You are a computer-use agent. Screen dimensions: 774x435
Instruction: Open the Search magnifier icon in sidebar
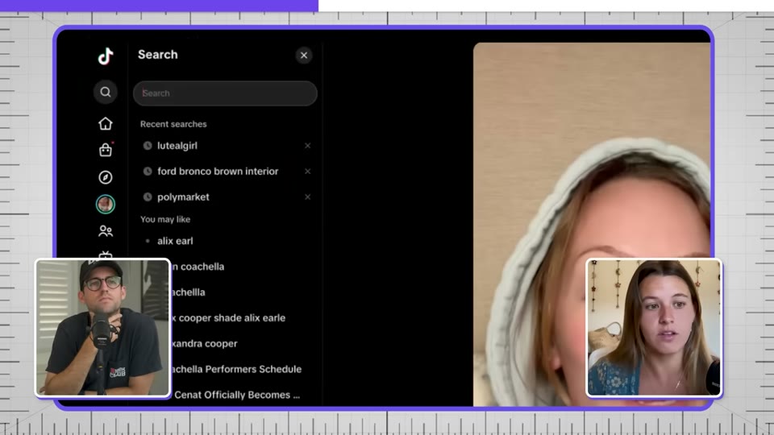click(105, 92)
